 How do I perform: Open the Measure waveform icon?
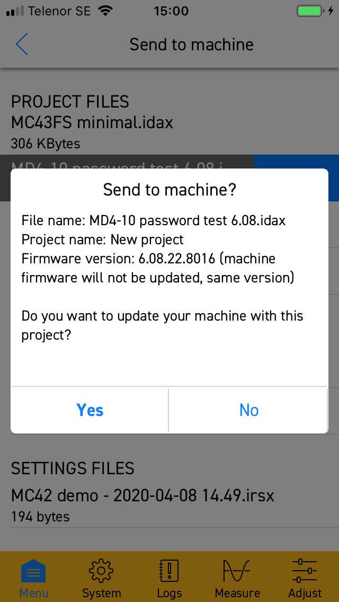click(237, 571)
